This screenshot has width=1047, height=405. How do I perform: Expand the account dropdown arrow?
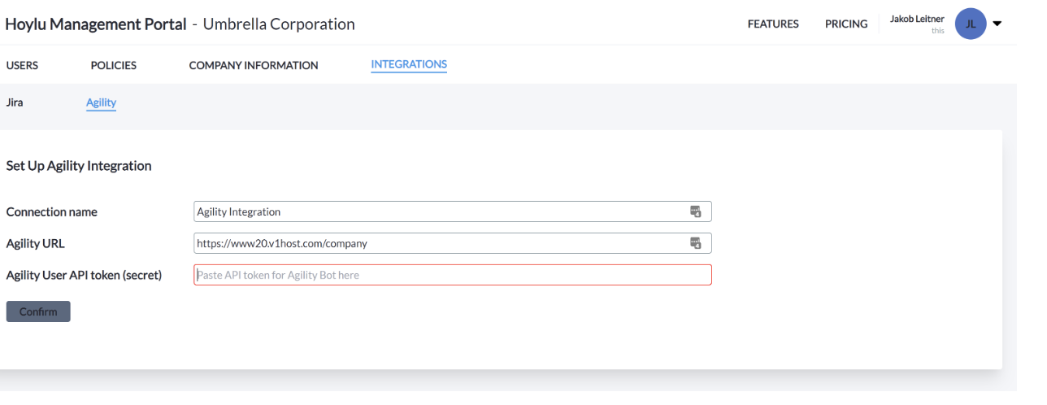[x=997, y=24]
